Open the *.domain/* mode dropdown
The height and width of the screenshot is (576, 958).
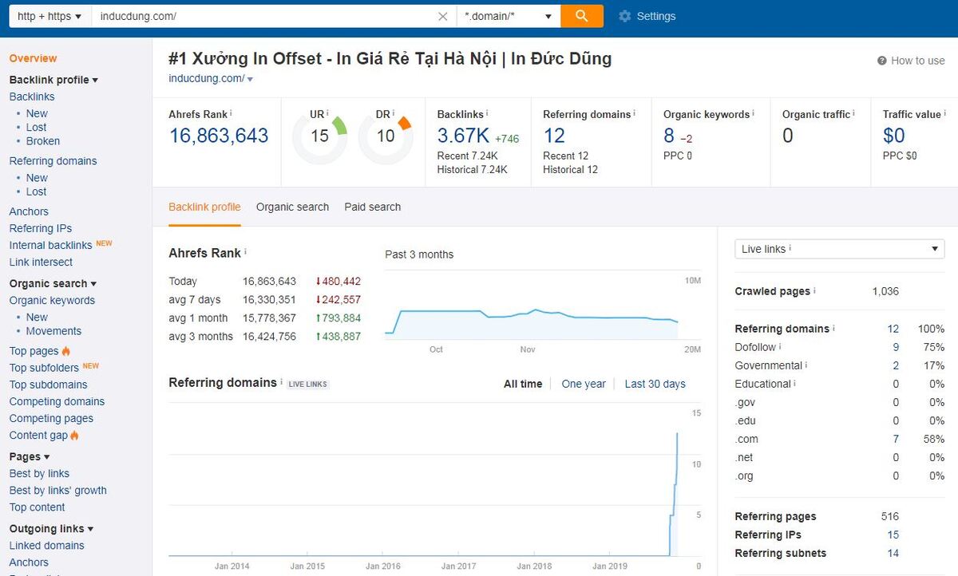[509, 16]
